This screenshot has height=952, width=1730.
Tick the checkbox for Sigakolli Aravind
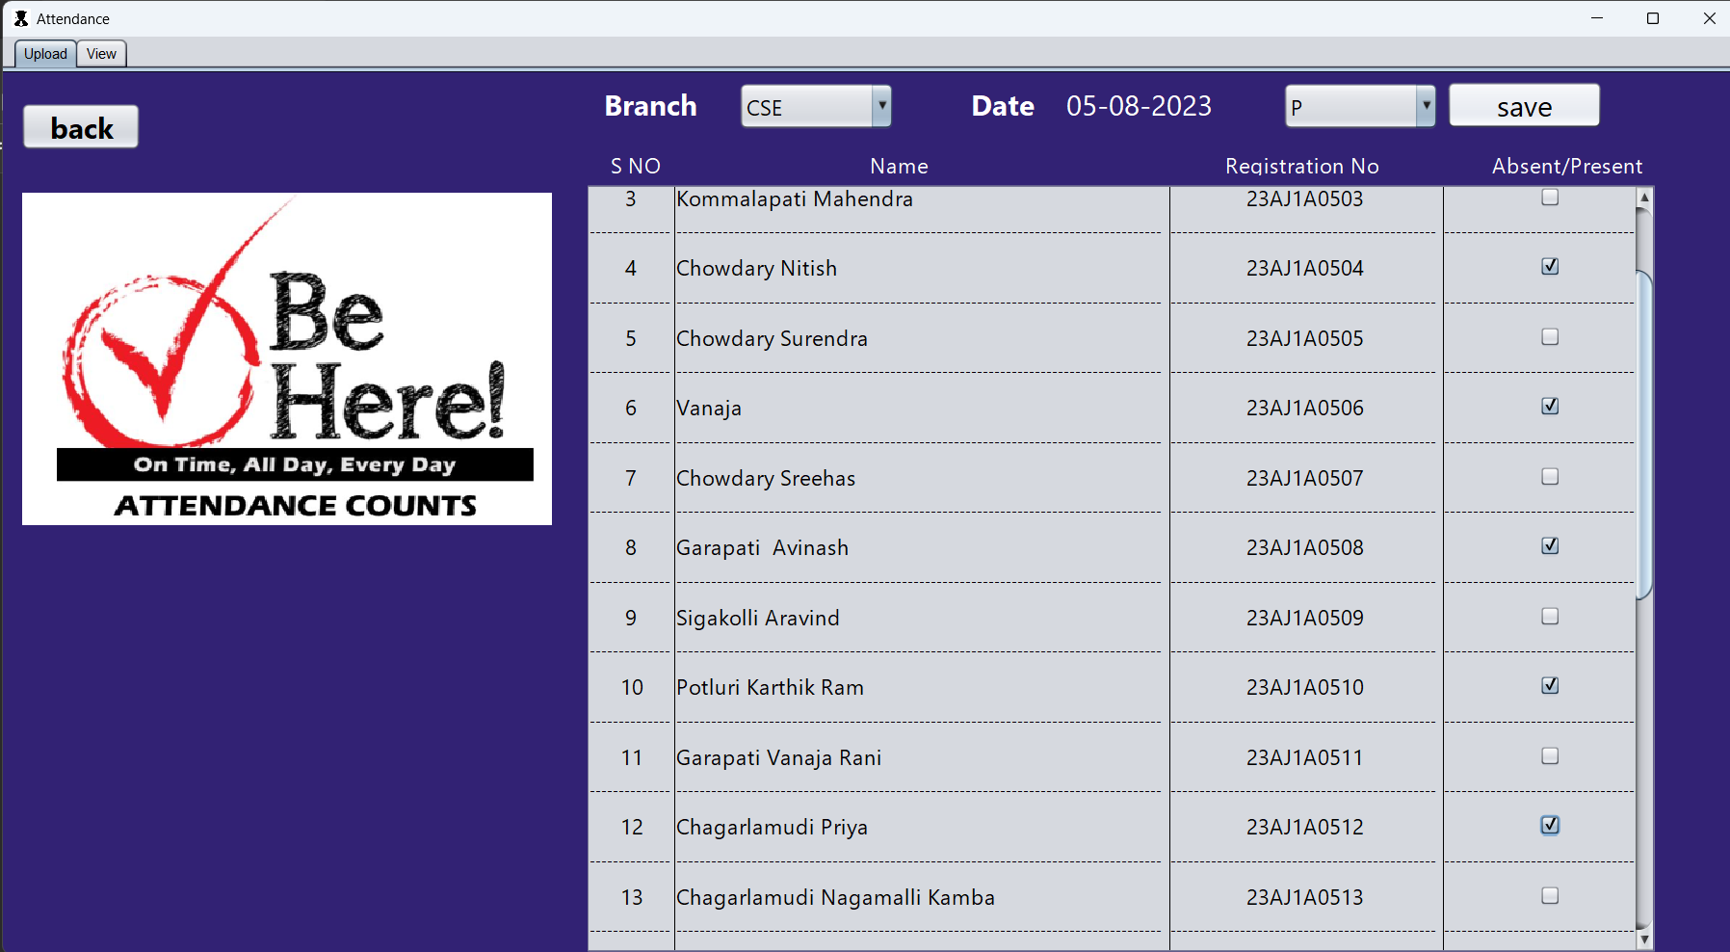[x=1550, y=617]
